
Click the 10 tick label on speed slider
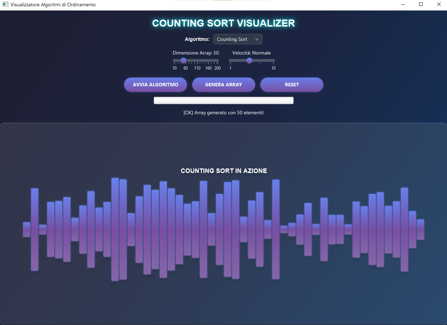273,68
